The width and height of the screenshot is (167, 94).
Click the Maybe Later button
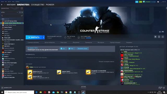coord(82,49)
